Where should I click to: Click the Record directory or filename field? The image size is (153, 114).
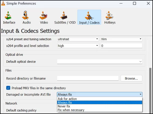point(88,78)
